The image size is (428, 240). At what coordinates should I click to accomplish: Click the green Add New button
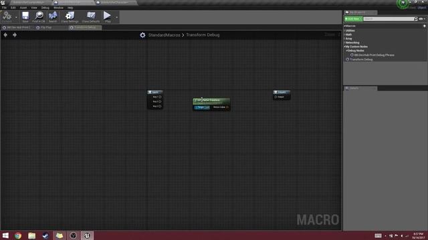click(353, 19)
